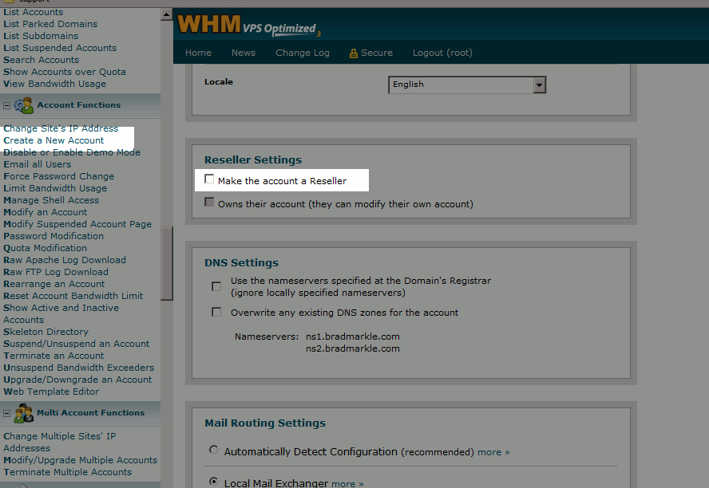Click the Multi Account Functions users icon
Viewport: 709px width, 488px height.
(23, 413)
